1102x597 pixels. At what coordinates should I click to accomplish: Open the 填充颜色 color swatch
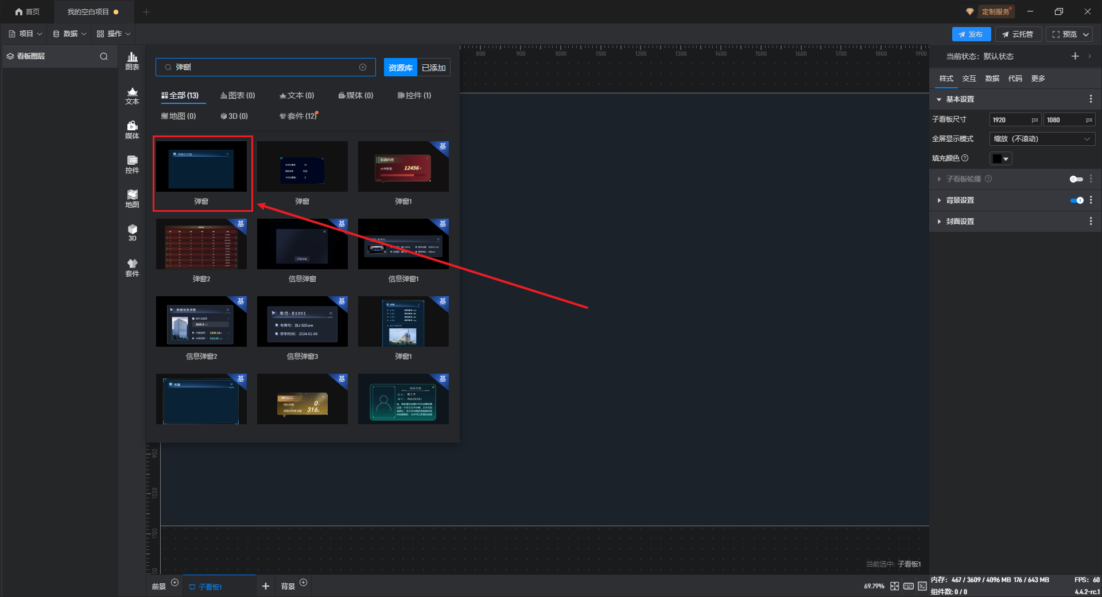point(1000,158)
